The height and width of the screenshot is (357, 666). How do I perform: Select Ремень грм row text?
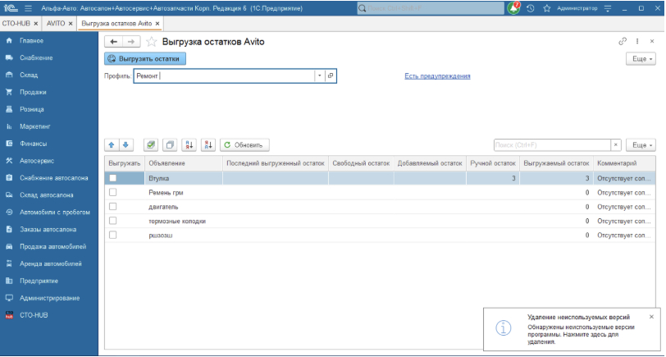tap(166, 193)
